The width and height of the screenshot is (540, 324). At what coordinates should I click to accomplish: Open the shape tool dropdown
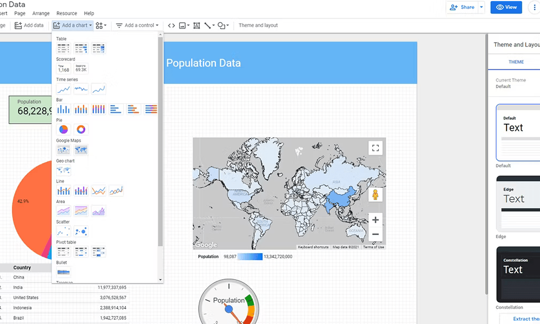click(223, 25)
